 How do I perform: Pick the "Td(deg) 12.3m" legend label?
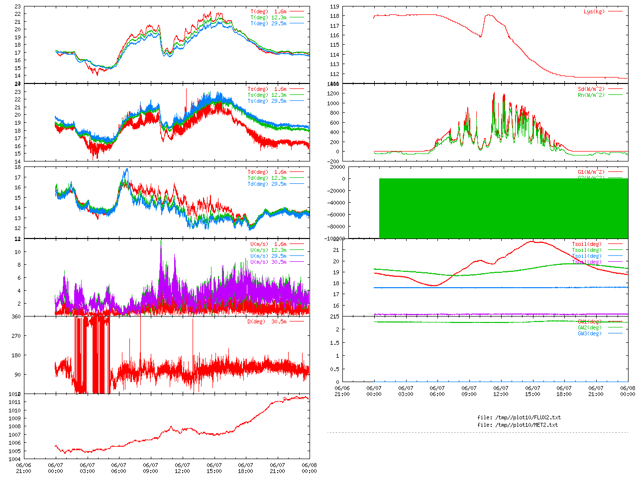tap(267, 178)
